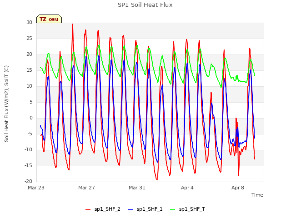Click the red spike dropping to -18 near Apr 8
This screenshot has height=218, width=291.
pos(238,175)
